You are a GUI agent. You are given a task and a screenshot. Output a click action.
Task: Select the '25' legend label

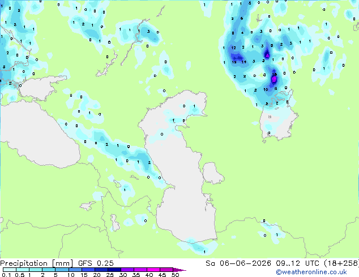point(110,275)
